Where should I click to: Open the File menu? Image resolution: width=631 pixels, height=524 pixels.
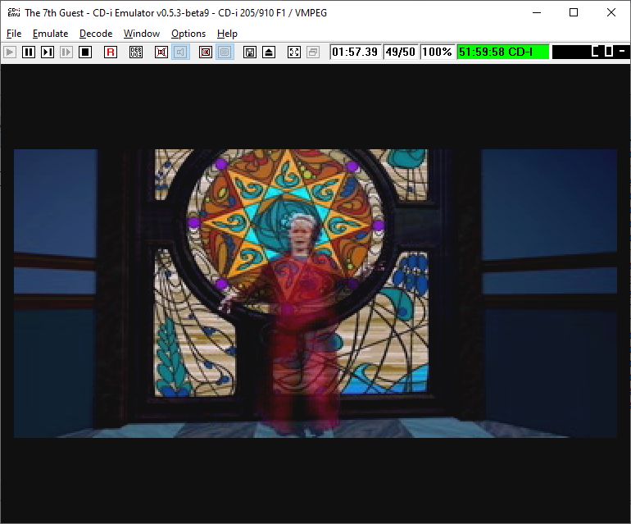(14, 34)
